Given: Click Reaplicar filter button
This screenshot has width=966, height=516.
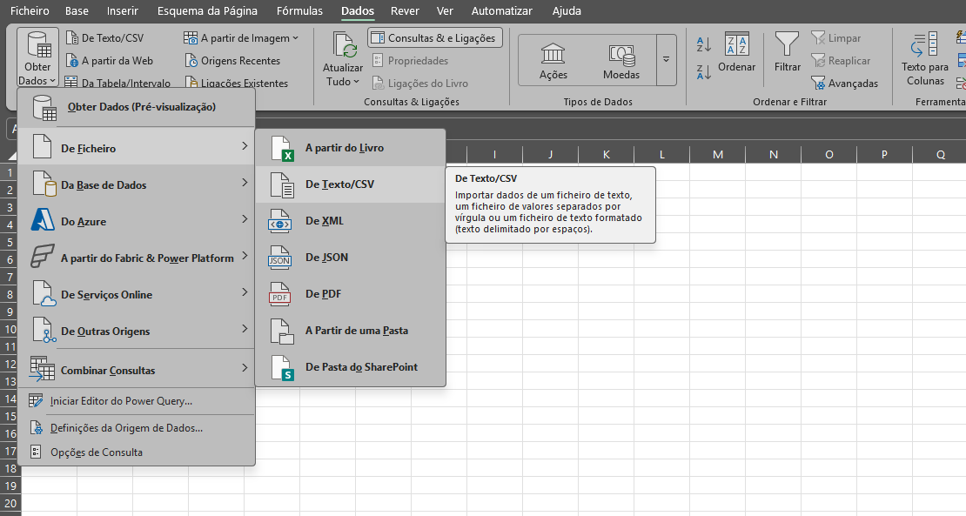Looking at the screenshot, I should tap(841, 61).
